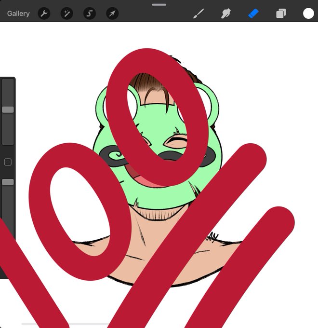Activate the Selection tool
This screenshot has height=328, width=318.
click(x=90, y=14)
